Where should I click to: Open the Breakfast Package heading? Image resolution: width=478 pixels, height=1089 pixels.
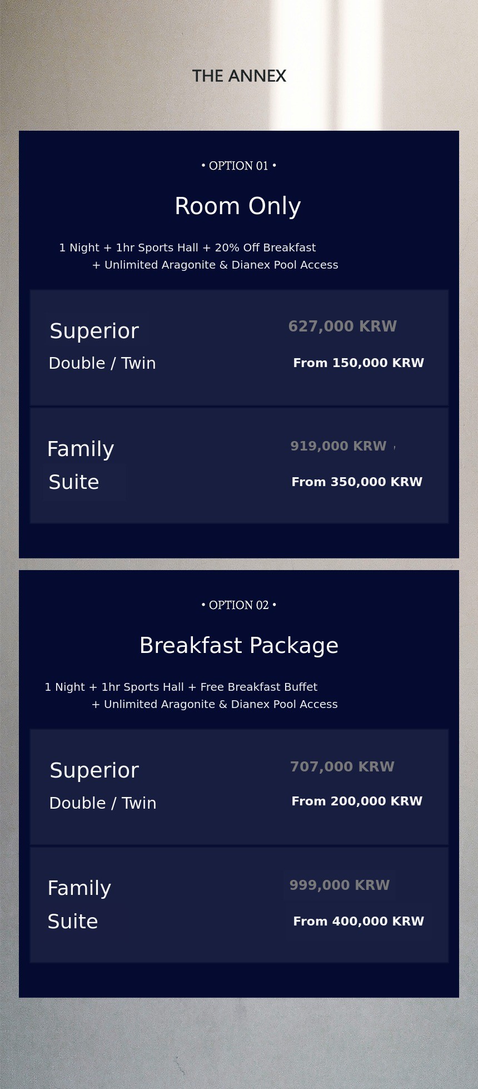click(239, 645)
